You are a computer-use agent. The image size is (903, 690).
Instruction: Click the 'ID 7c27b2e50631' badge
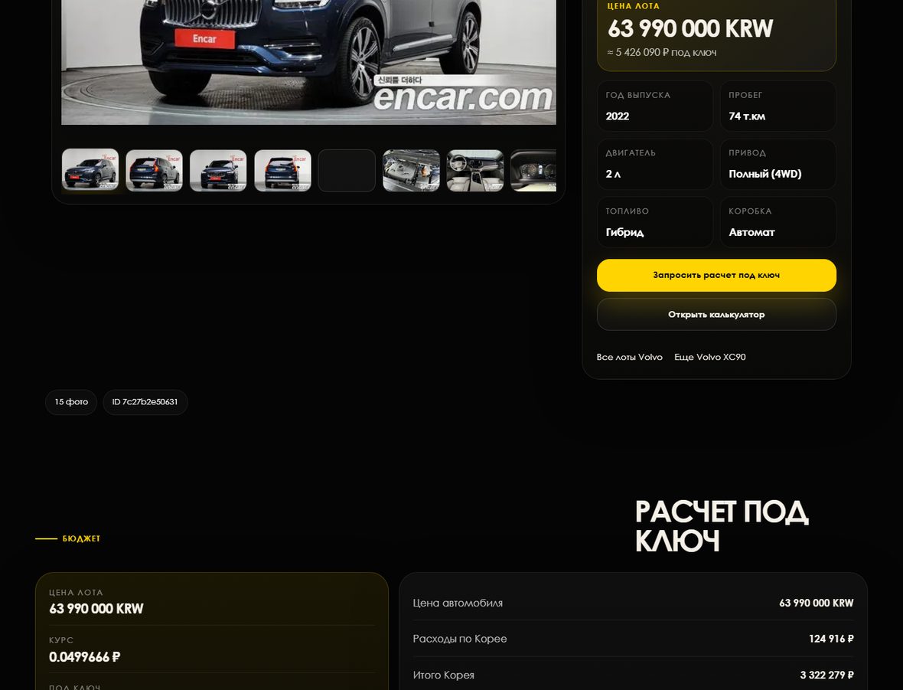(x=145, y=402)
